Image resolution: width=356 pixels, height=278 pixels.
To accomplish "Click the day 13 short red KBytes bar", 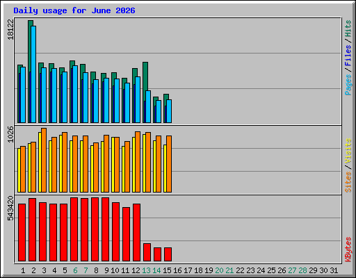I will tap(147, 252).
